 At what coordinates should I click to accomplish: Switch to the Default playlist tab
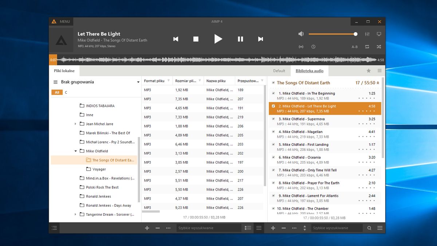[279, 71]
